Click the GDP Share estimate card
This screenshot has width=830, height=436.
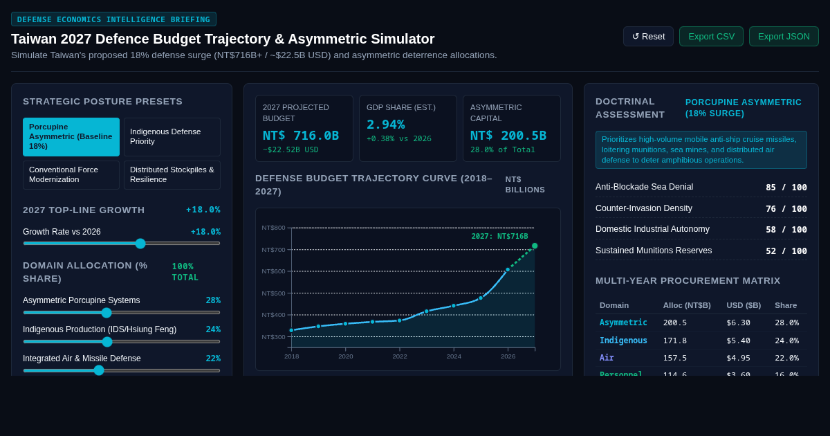[x=408, y=129]
